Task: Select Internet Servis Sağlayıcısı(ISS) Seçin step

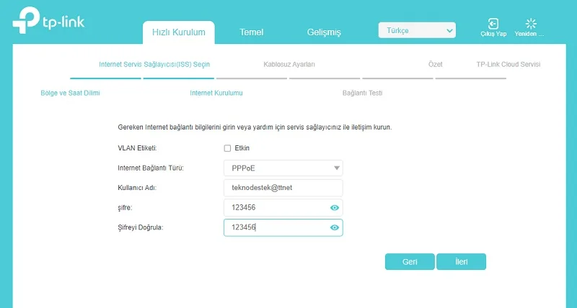Action: [x=154, y=65]
